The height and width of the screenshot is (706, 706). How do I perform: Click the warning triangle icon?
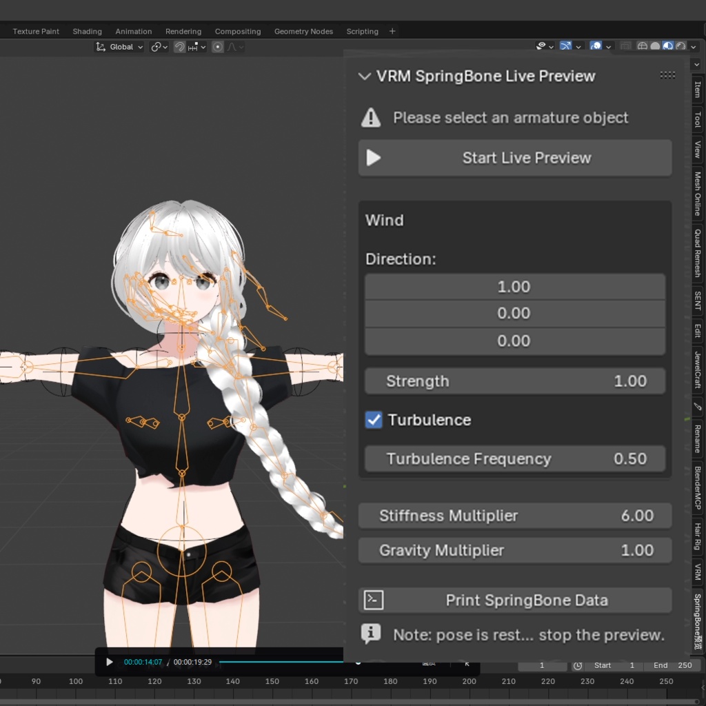(x=371, y=118)
